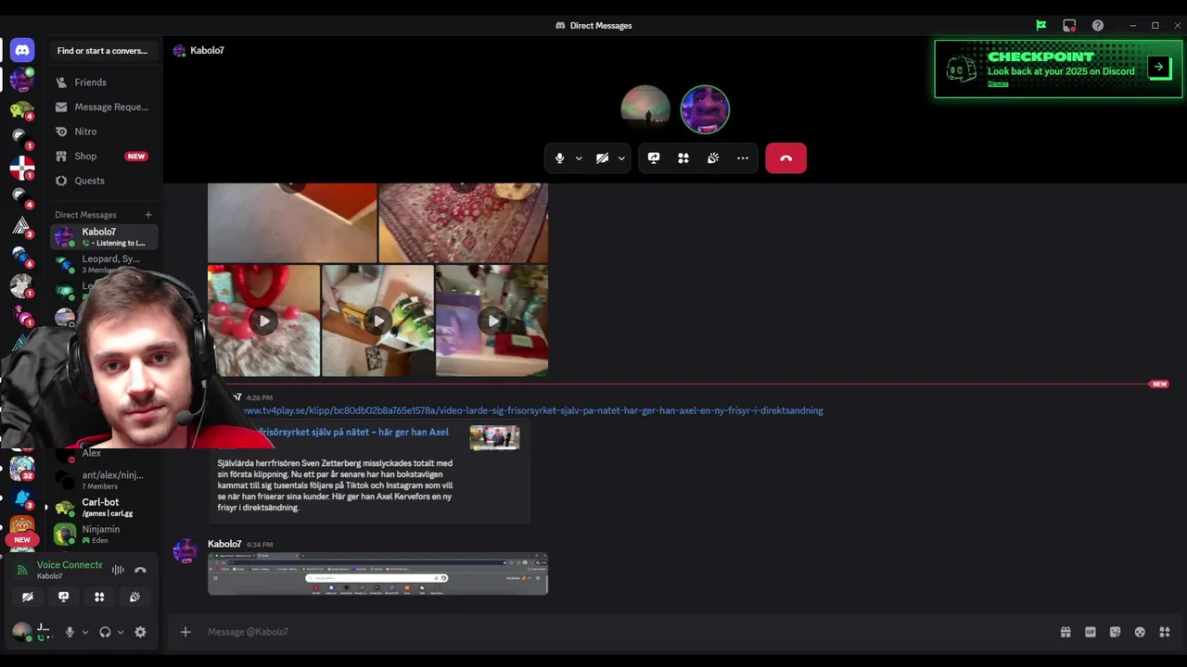The width and height of the screenshot is (1187, 667).
Task: Open the sticker picker
Action: [1115, 632]
